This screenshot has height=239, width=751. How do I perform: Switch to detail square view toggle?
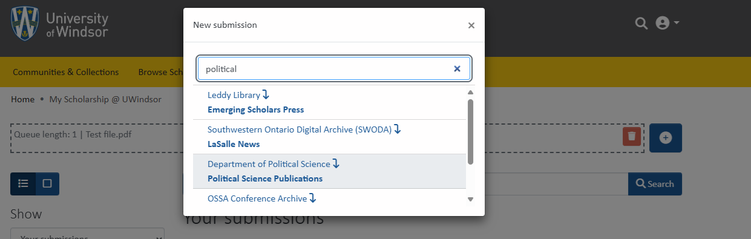point(47,183)
